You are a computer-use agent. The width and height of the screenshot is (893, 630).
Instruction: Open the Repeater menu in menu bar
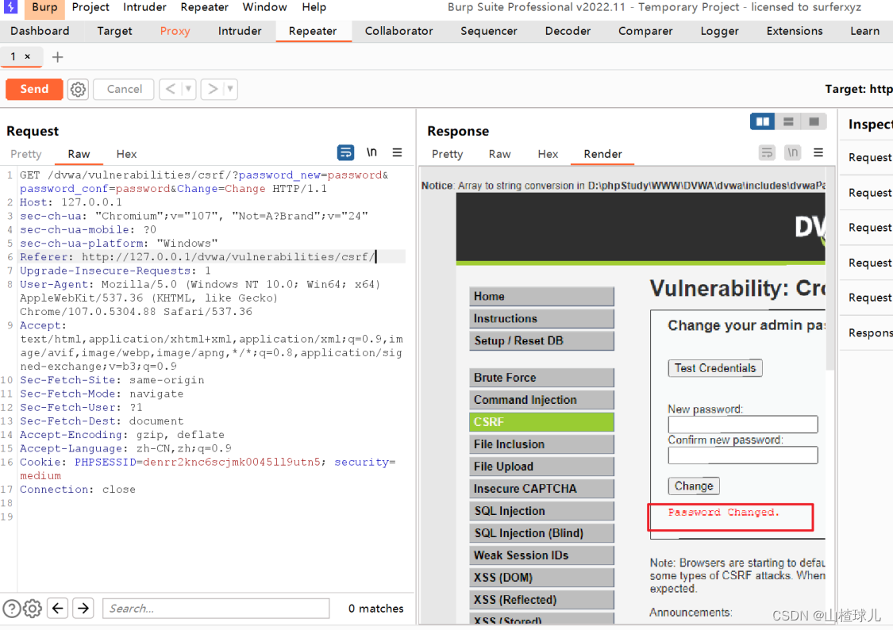205,7
